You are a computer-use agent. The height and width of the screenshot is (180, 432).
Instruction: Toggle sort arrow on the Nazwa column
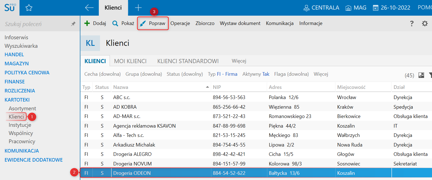207,87
